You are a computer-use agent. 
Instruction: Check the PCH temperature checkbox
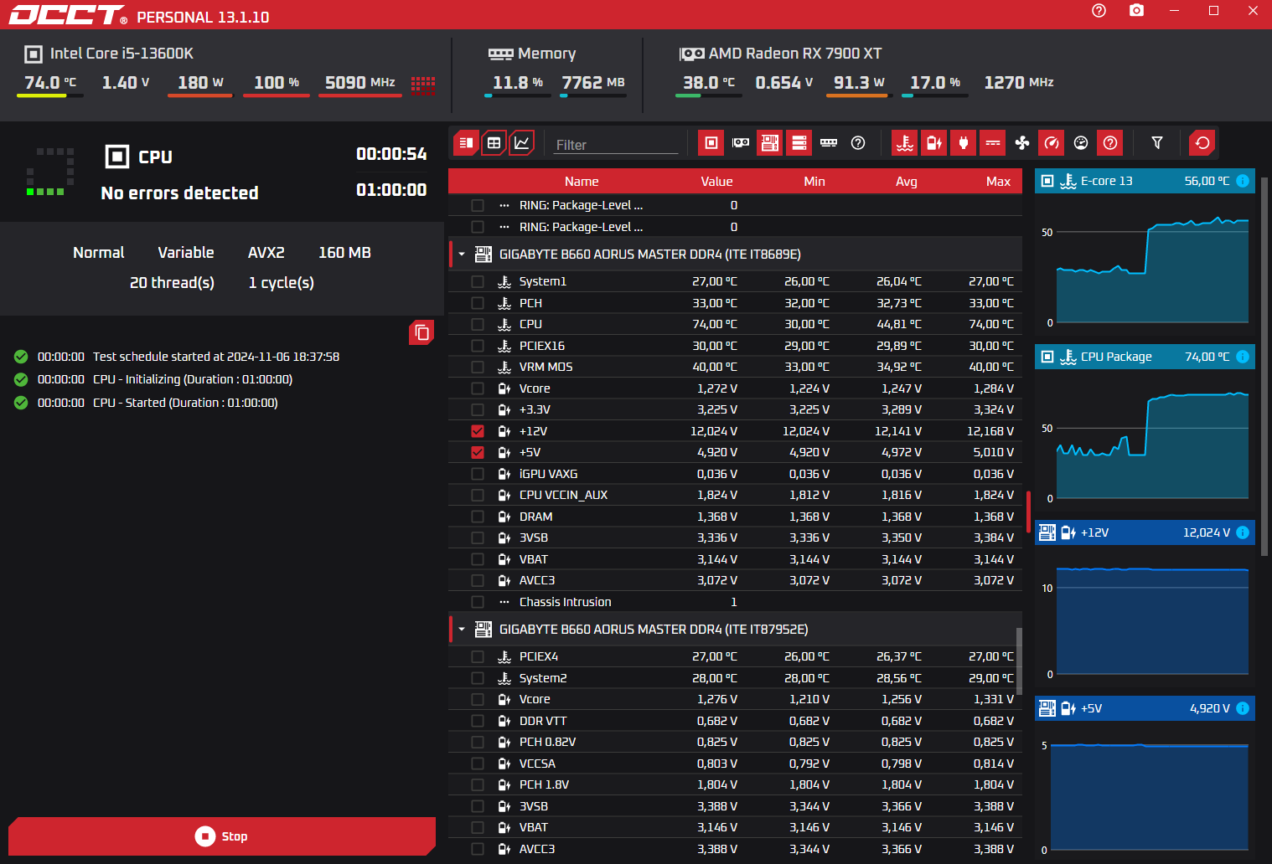click(x=478, y=303)
